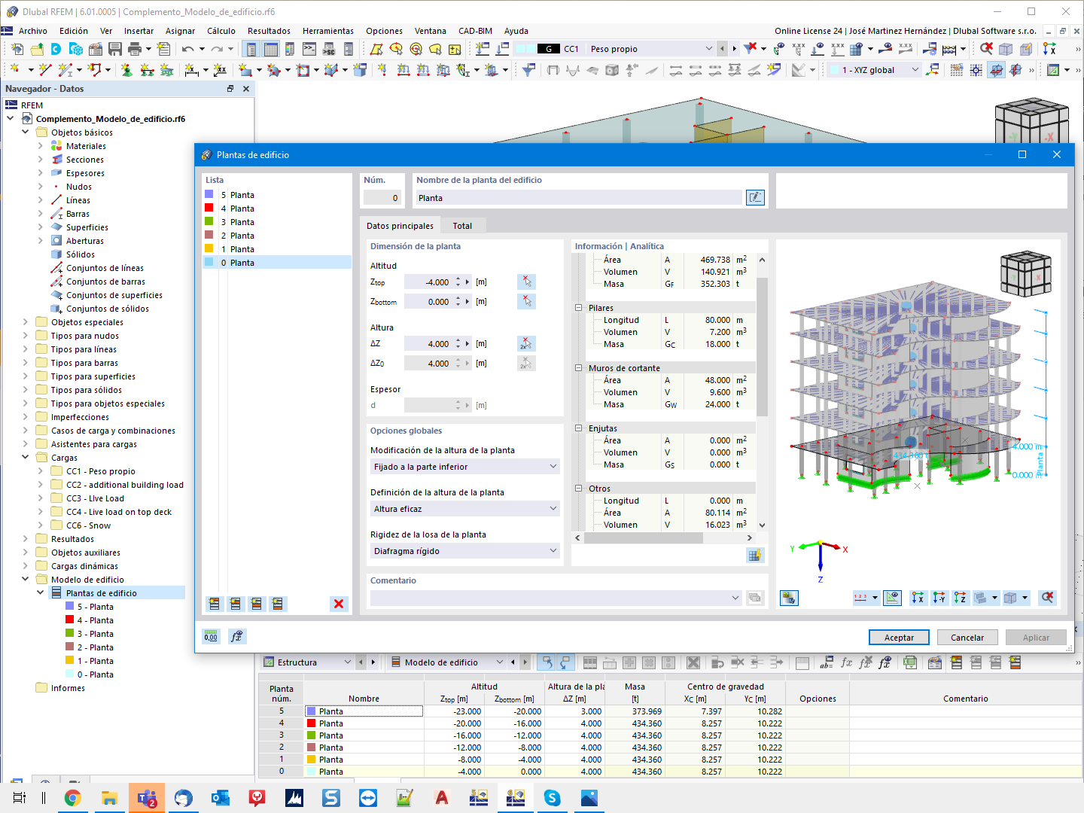This screenshot has width=1084, height=813.
Task: Select CC2 - additional building load in navigator
Action: click(x=125, y=485)
